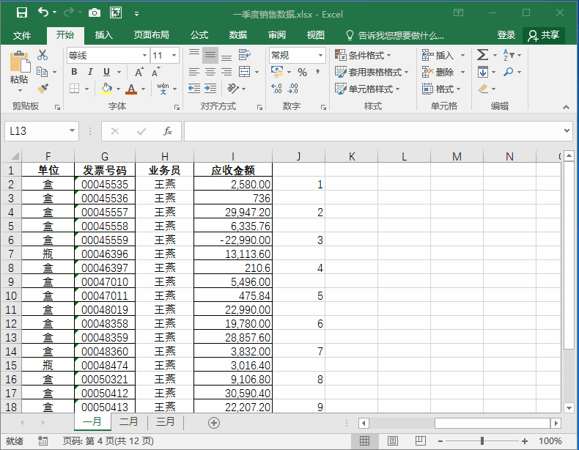Switch to the 插入 Insert tab
Image resolution: width=579 pixels, height=450 pixels.
[x=103, y=35]
